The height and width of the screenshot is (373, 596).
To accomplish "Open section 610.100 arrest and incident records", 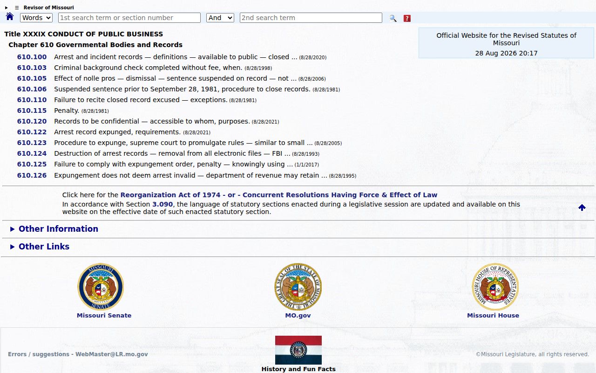I will point(32,57).
